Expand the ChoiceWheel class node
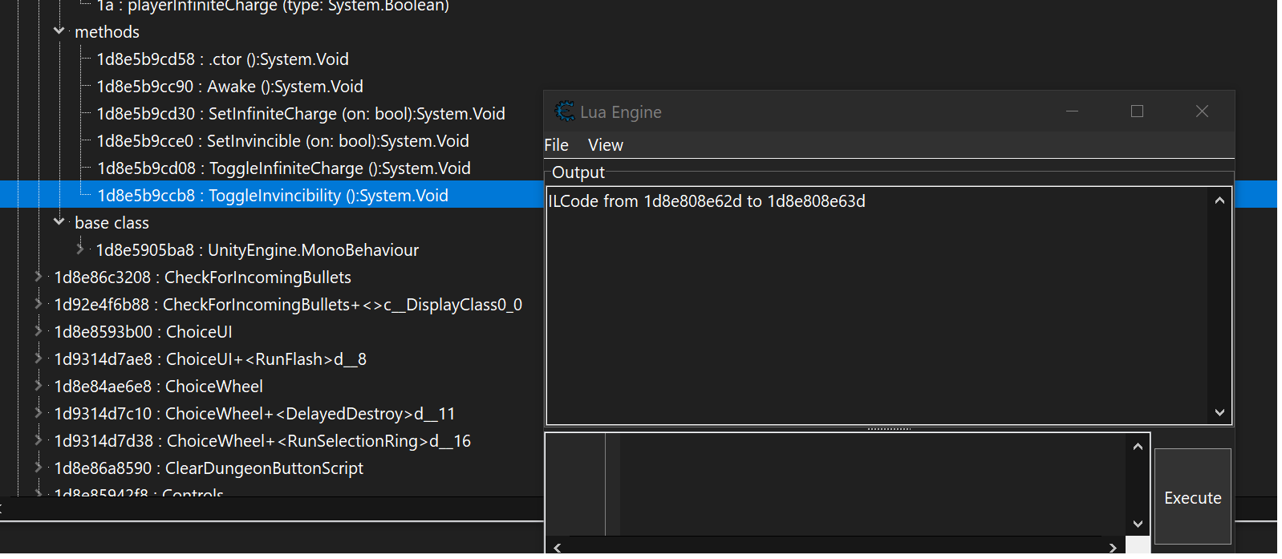Viewport: 1282px width, 559px height. pos(38,386)
